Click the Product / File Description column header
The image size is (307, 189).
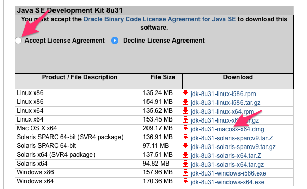79,81
